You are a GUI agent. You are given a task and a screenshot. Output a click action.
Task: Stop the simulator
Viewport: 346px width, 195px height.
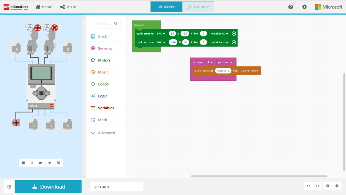click(23, 163)
